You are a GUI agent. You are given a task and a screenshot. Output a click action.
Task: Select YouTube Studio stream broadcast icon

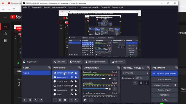(5, 27)
